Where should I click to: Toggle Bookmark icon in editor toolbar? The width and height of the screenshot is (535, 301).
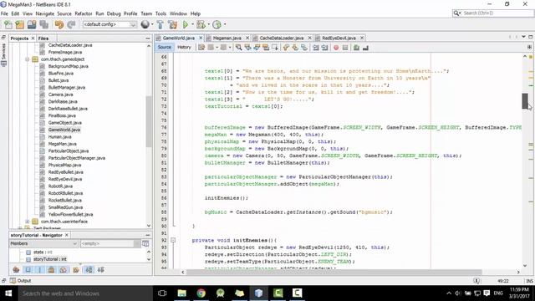[303, 48]
